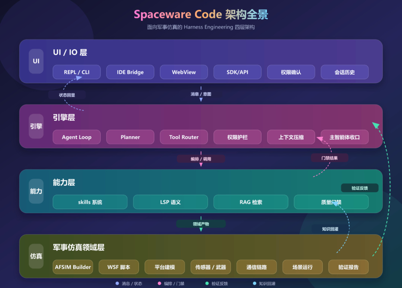Screen dimensions: 402x288
Task: Click the SDK/API module
Action: pyautogui.click(x=237, y=72)
